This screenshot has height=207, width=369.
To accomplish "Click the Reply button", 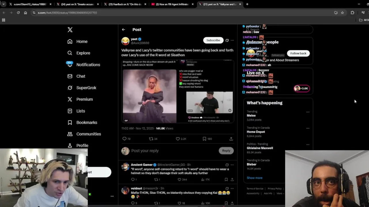I will pos(226,151).
